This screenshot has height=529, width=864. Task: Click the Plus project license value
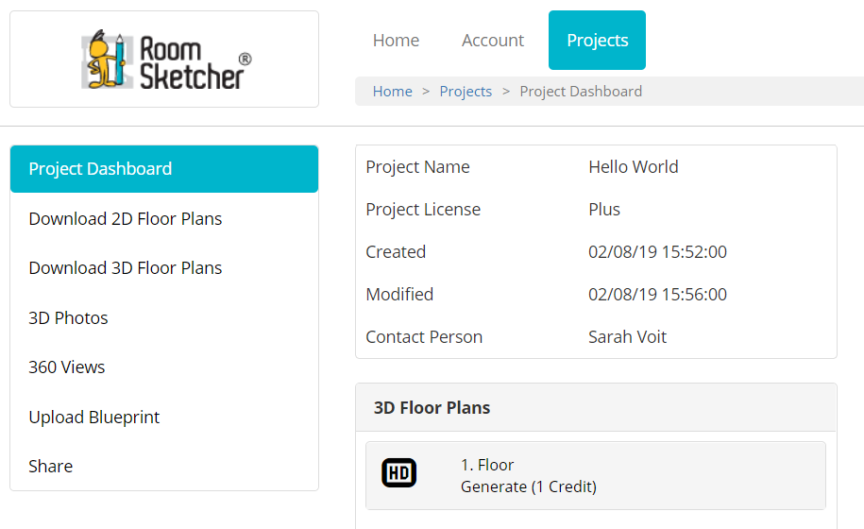coord(604,210)
